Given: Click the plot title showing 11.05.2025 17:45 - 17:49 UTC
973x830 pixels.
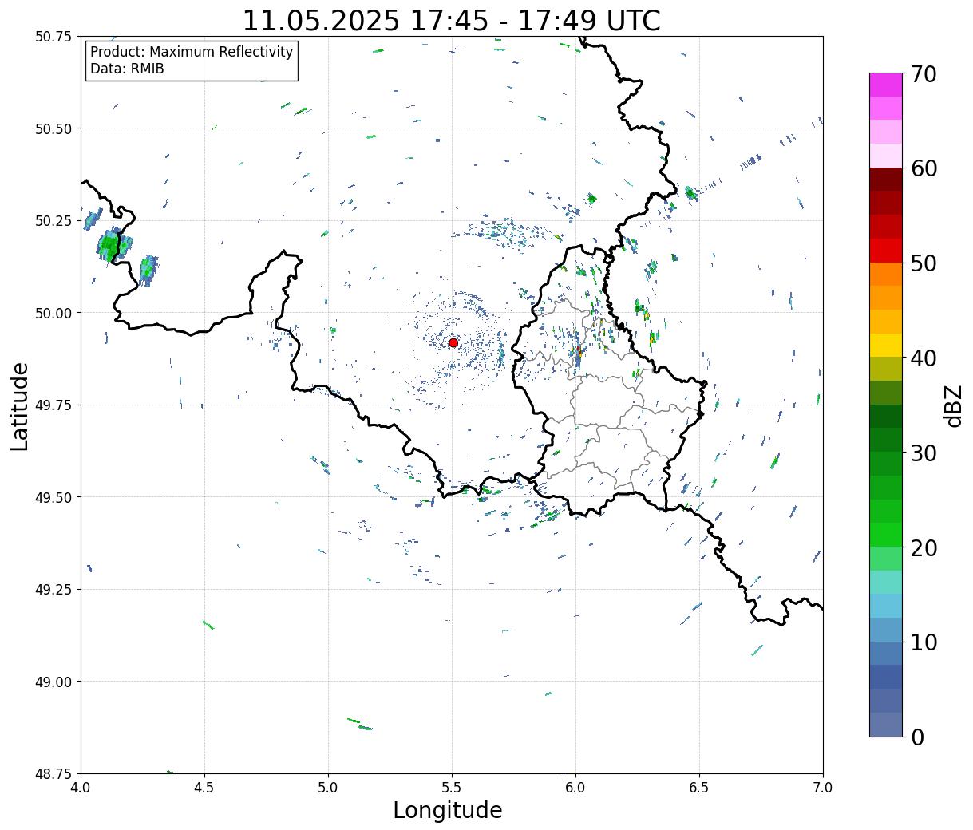Looking at the screenshot, I should tap(451, 20).
